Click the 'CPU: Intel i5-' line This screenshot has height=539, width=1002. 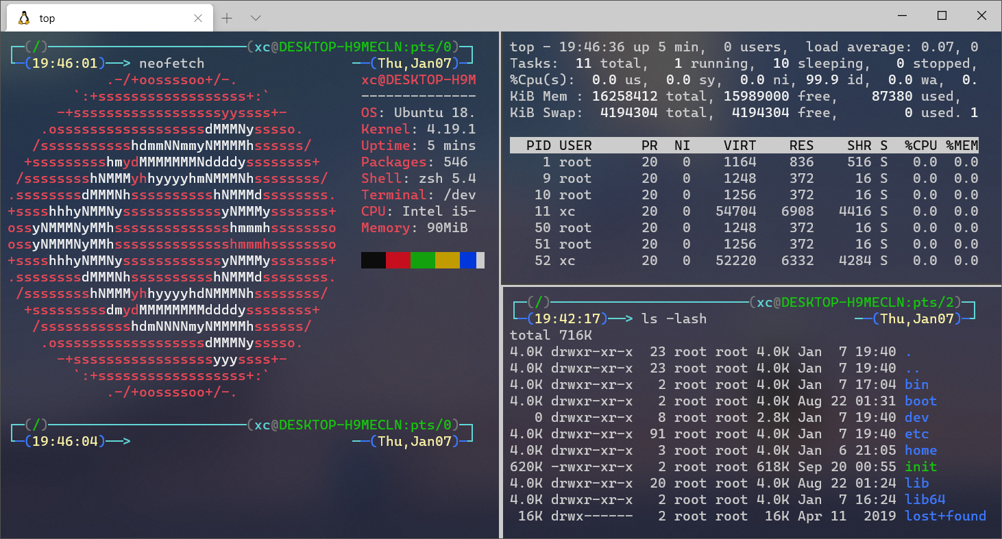(419, 212)
